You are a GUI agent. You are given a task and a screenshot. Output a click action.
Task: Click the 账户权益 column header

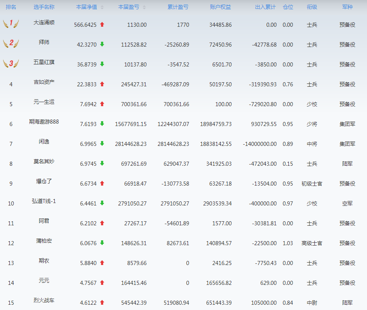[x=220, y=7]
